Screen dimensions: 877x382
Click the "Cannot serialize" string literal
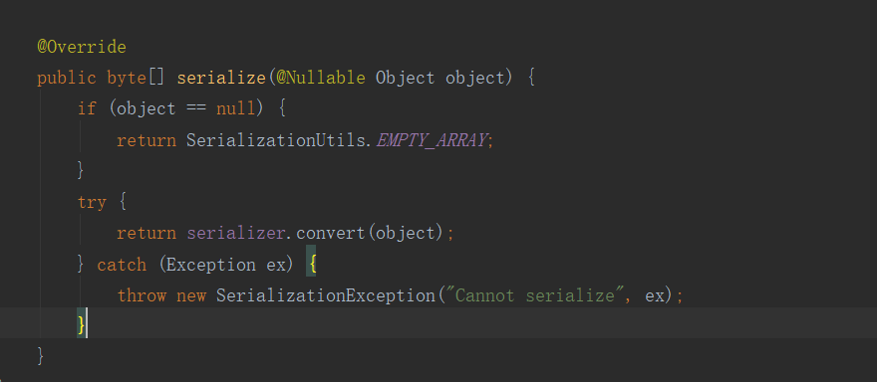click(533, 295)
